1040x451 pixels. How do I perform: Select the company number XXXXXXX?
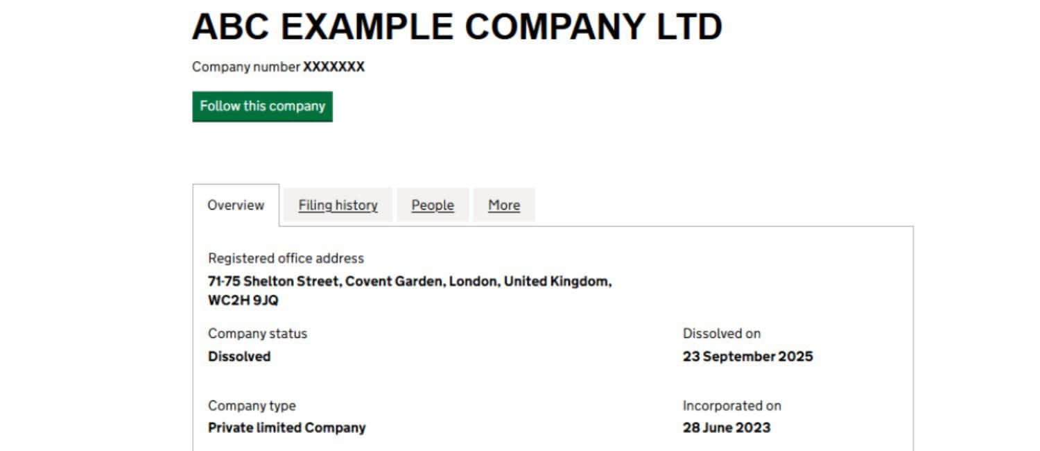pyautogui.click(x=335, y=67)
